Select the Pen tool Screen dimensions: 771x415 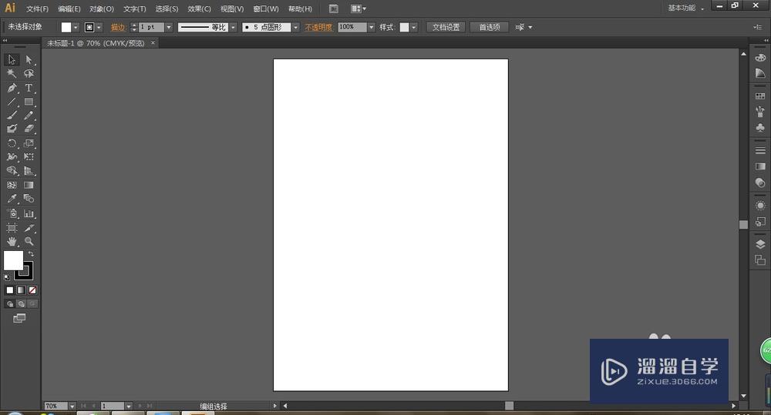(12, 88)
